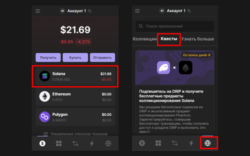
Task: Click the Поиск приложений search field
Action: 175,26
